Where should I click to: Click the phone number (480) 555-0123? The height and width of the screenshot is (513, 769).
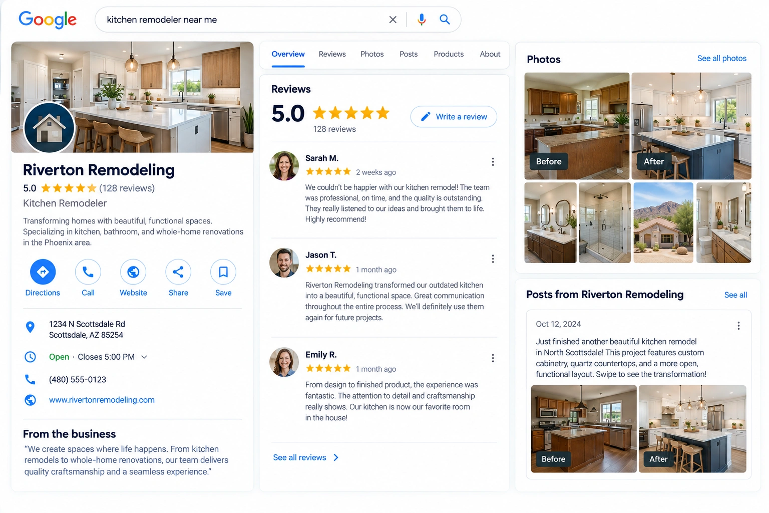[78, 379]
